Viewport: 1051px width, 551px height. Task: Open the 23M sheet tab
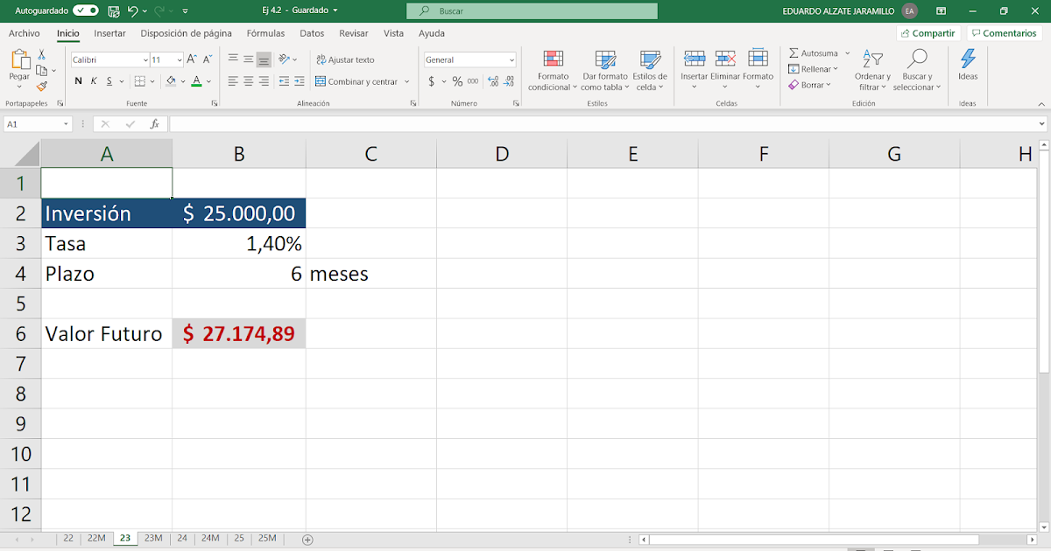[153, 538]
